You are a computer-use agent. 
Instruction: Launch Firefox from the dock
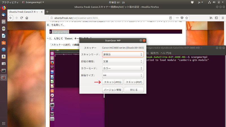click(x=4, y=8)
